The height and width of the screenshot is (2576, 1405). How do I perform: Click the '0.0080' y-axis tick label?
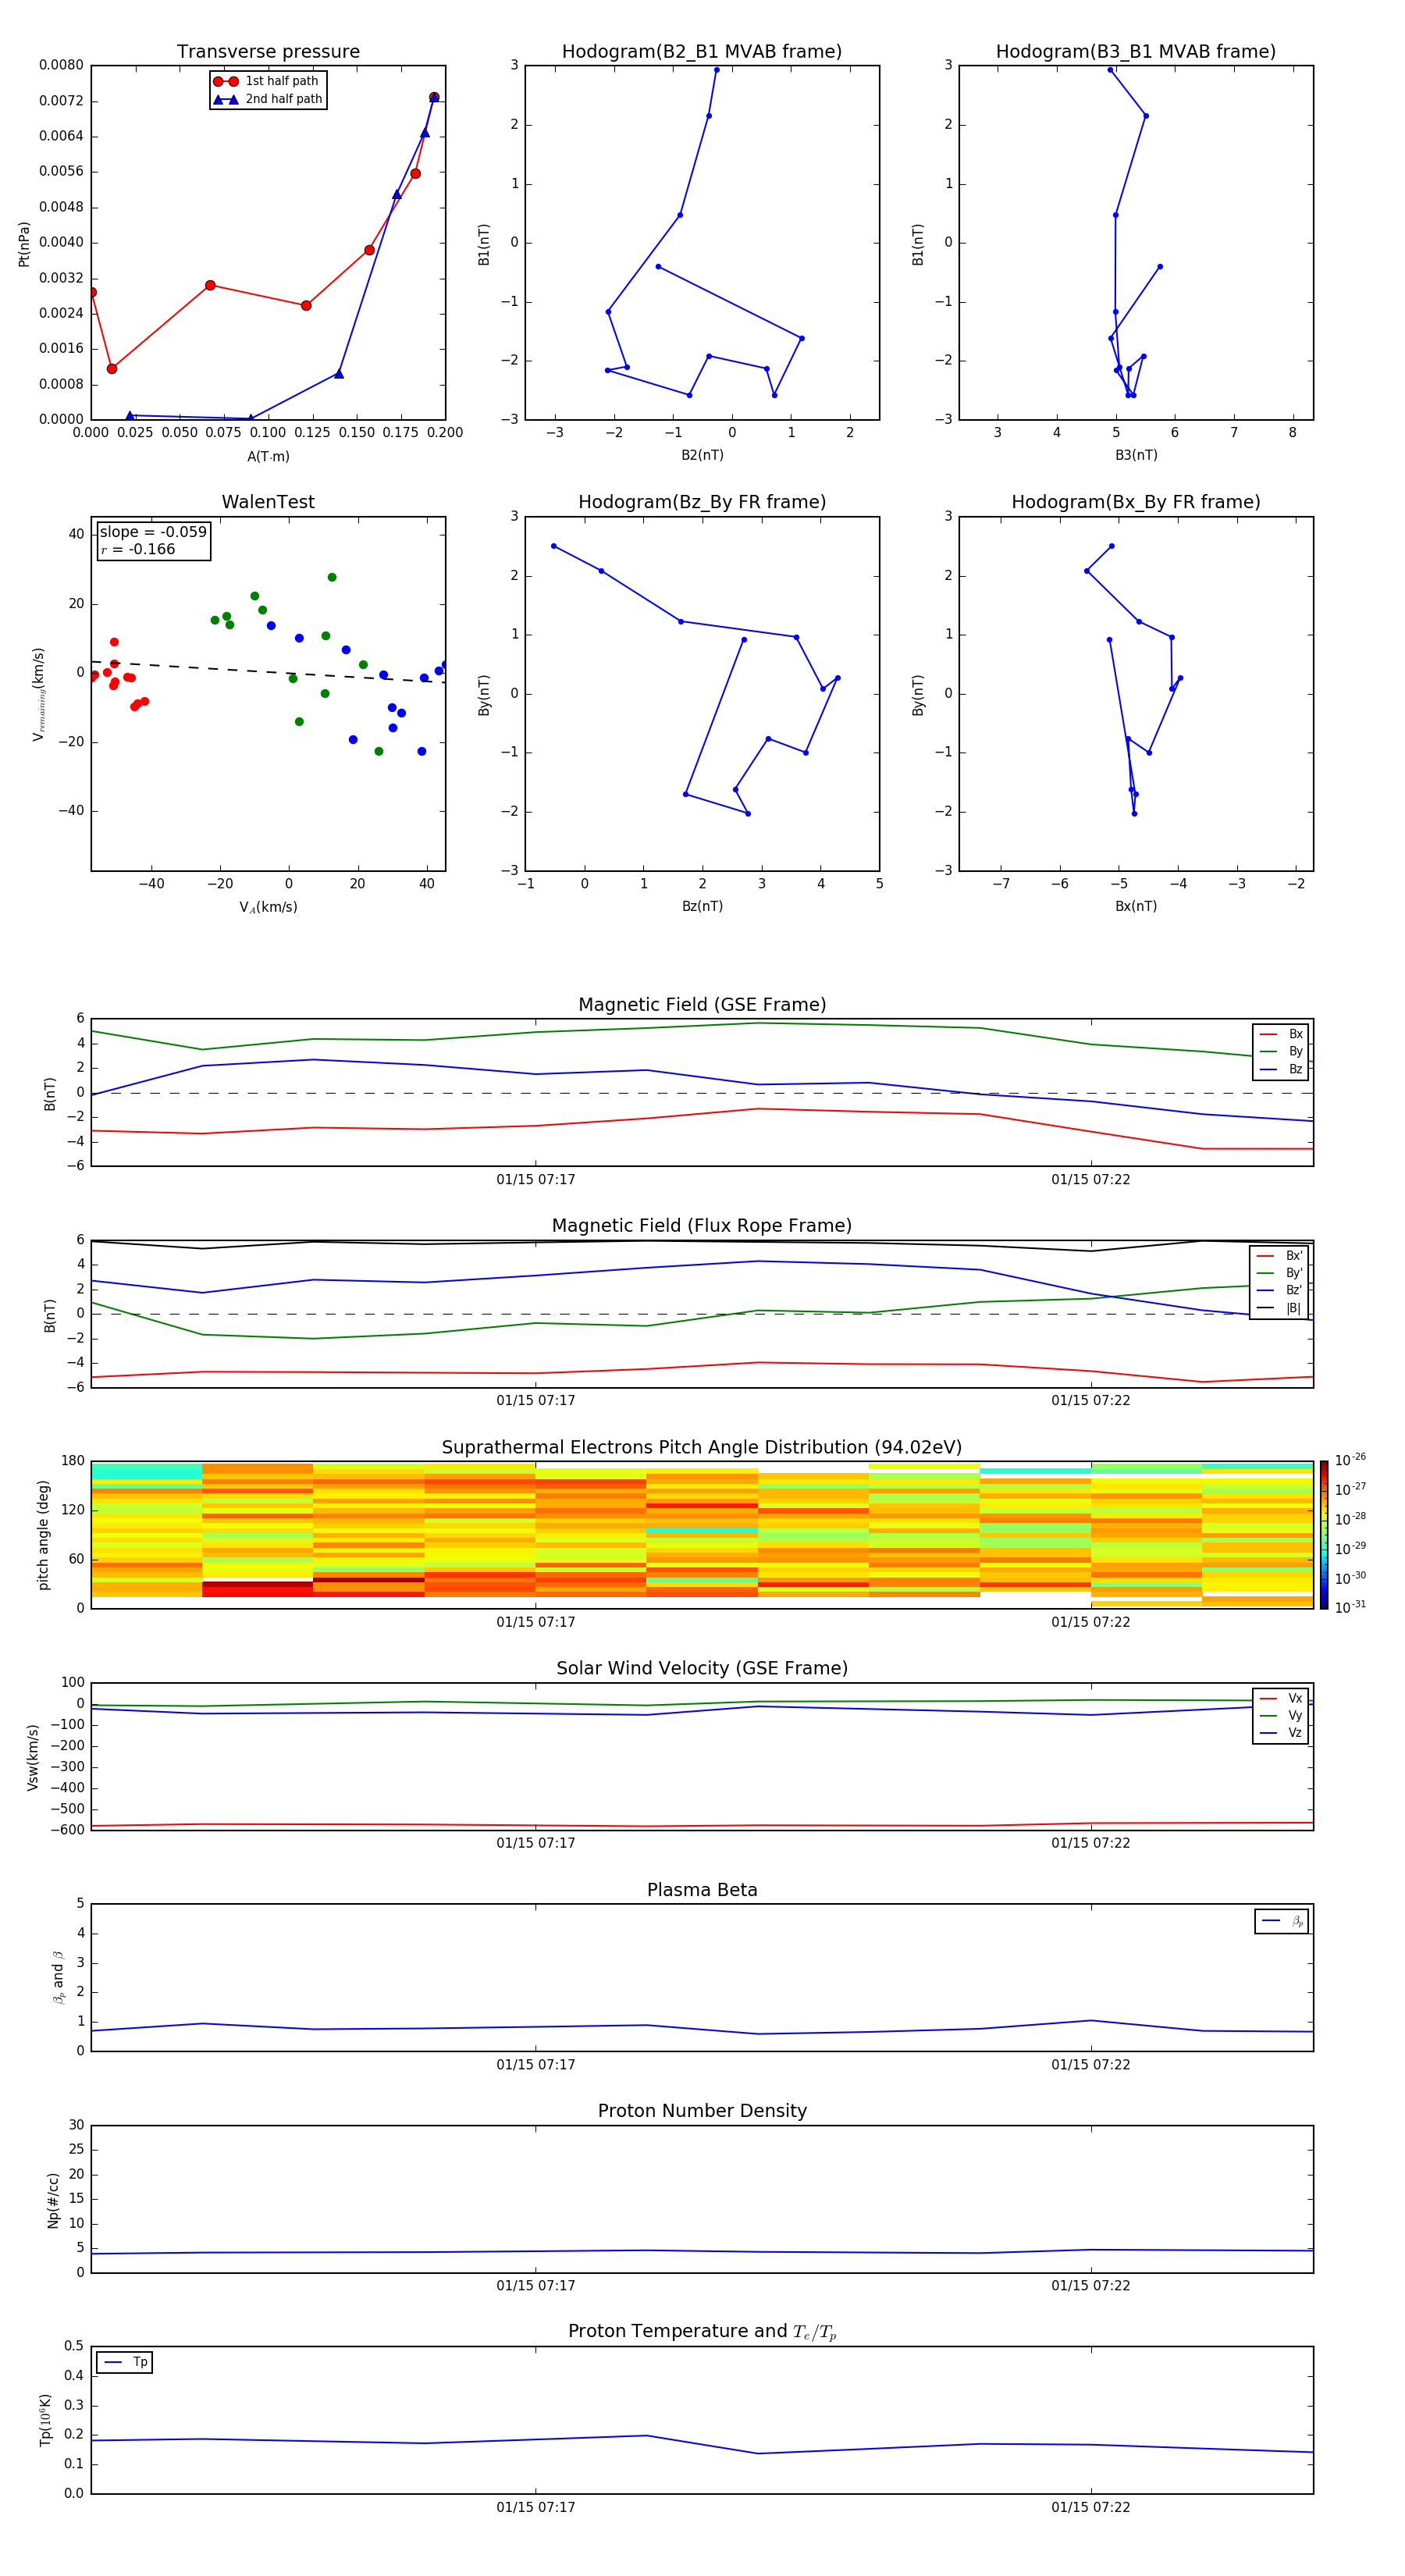(x=61, y=65)
